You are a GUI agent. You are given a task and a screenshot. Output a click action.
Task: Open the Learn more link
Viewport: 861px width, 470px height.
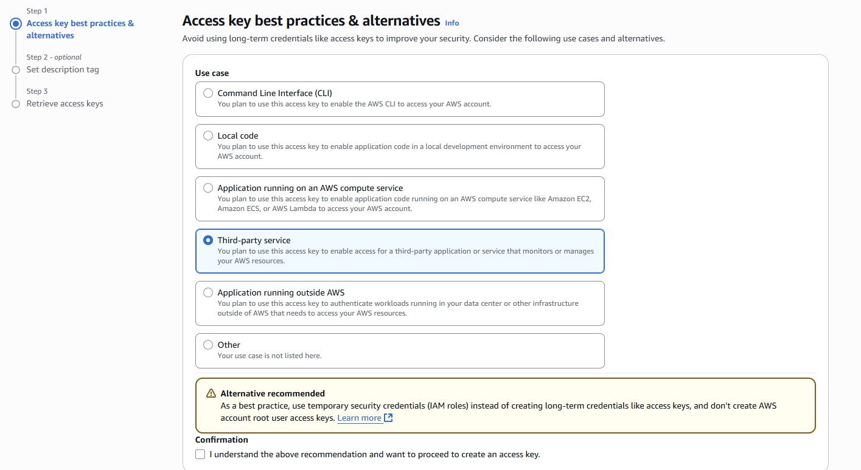click(360, 418)
